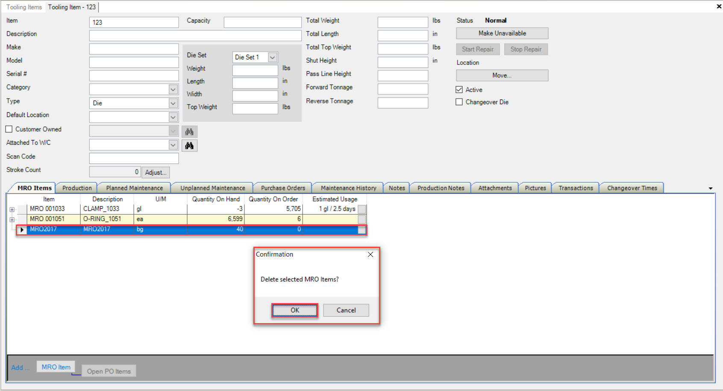Open the tab overflow arrow at right
Screen dimensions: 723x391
[711, 188]
